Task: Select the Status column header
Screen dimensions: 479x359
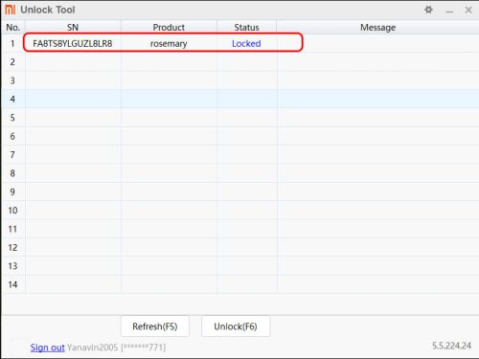Action: coord(246,28)
